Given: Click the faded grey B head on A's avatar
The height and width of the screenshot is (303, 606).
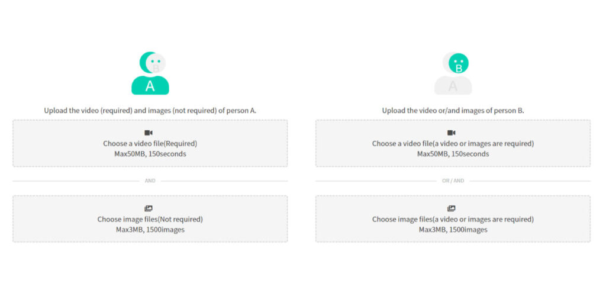Looking at the screenshot, I should (x=157, y=66).
